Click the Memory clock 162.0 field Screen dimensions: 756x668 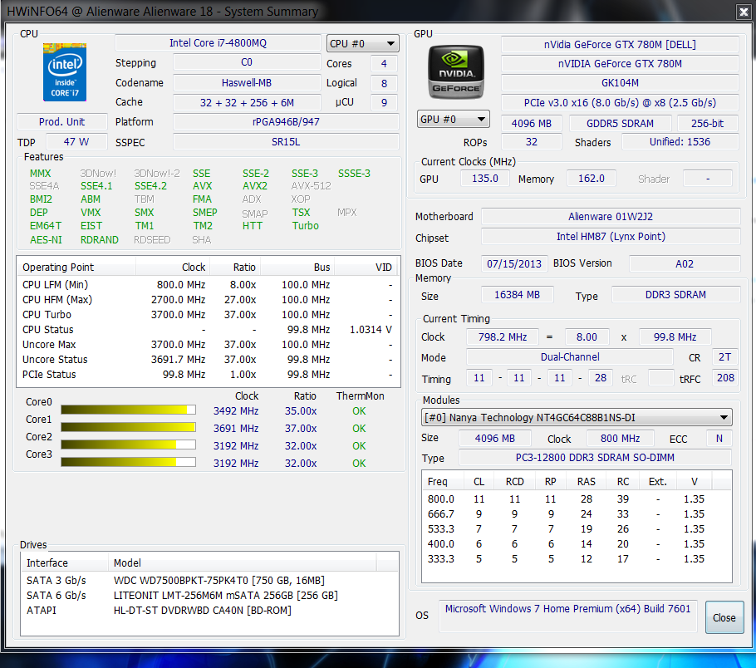(592, 179)
